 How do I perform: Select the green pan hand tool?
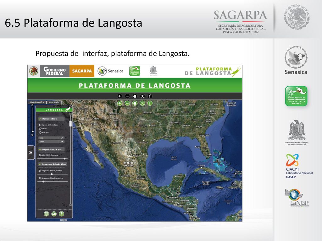point(135,103)
